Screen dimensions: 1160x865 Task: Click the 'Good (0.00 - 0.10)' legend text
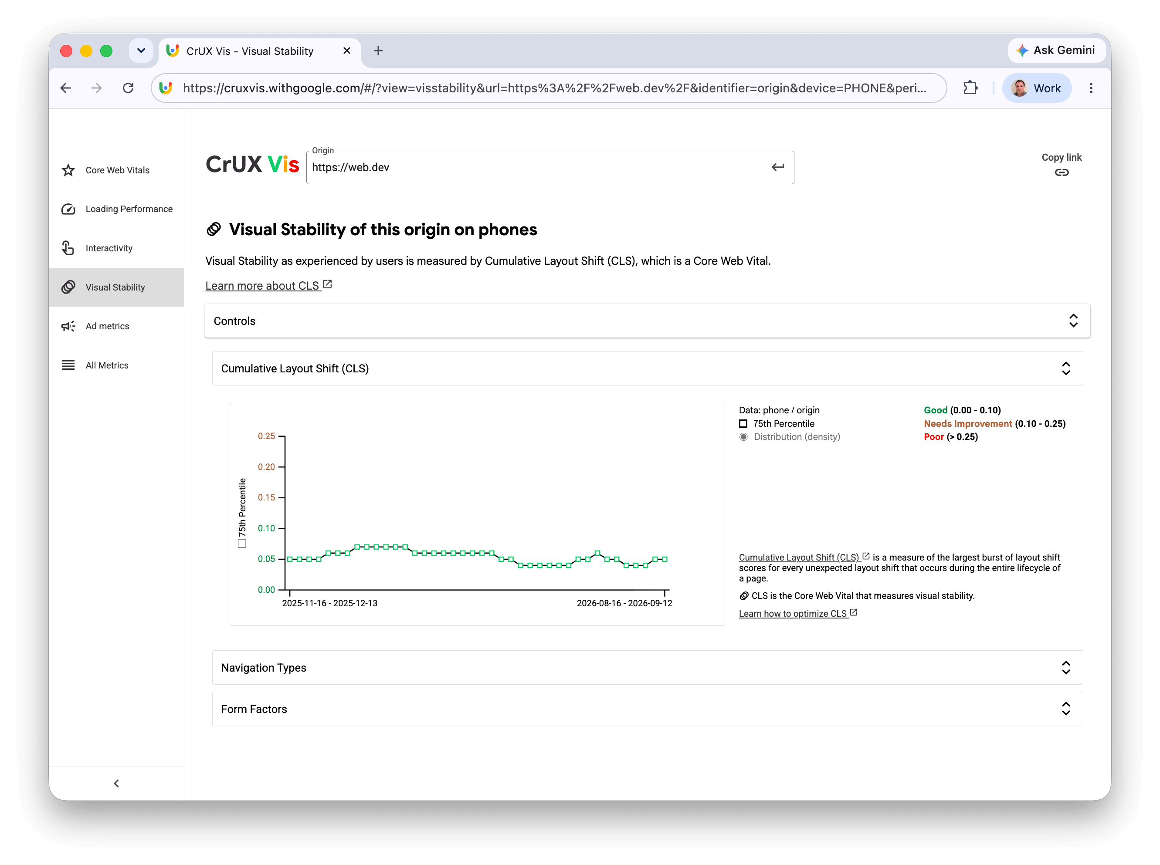click(962, 411)
